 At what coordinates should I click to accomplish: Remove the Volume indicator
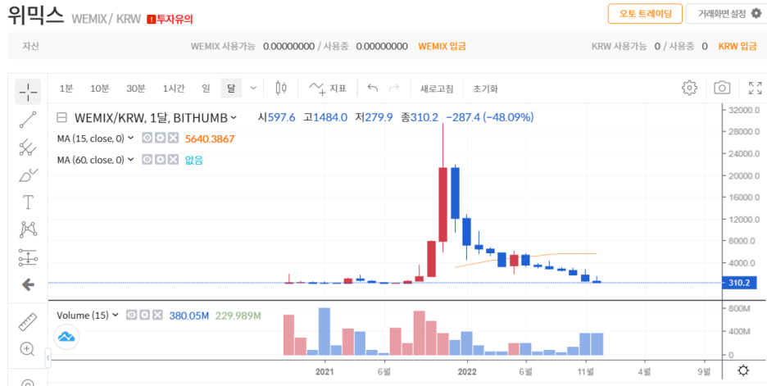pyautogui.click(x=157, y=315)
